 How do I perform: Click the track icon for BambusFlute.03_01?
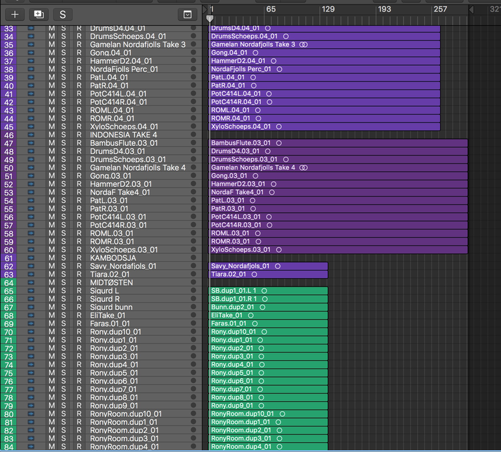click(x=31, y=143)
